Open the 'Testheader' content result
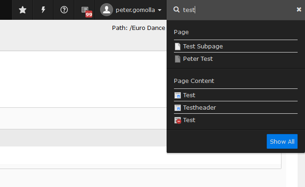 coord(199,108)
